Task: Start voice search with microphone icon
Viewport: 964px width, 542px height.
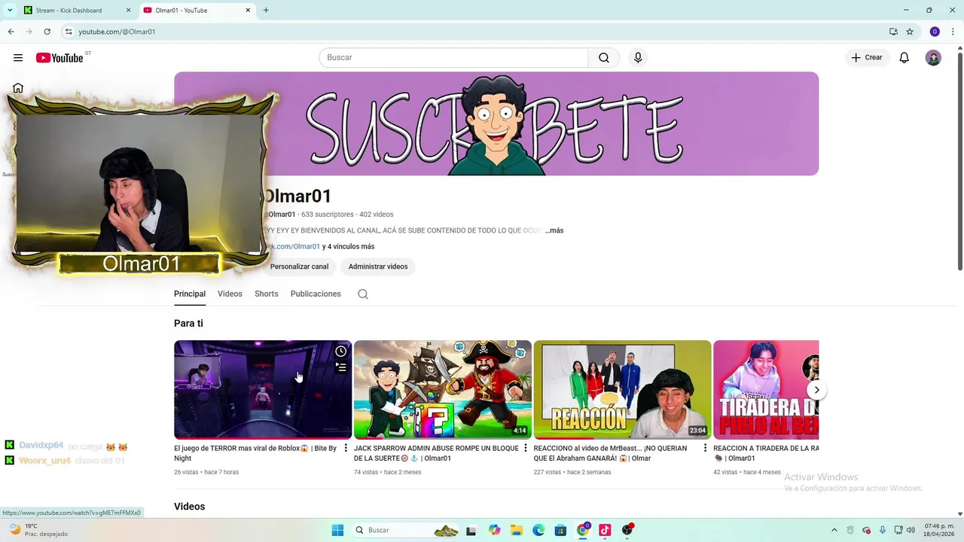Action: click(638, 58)
